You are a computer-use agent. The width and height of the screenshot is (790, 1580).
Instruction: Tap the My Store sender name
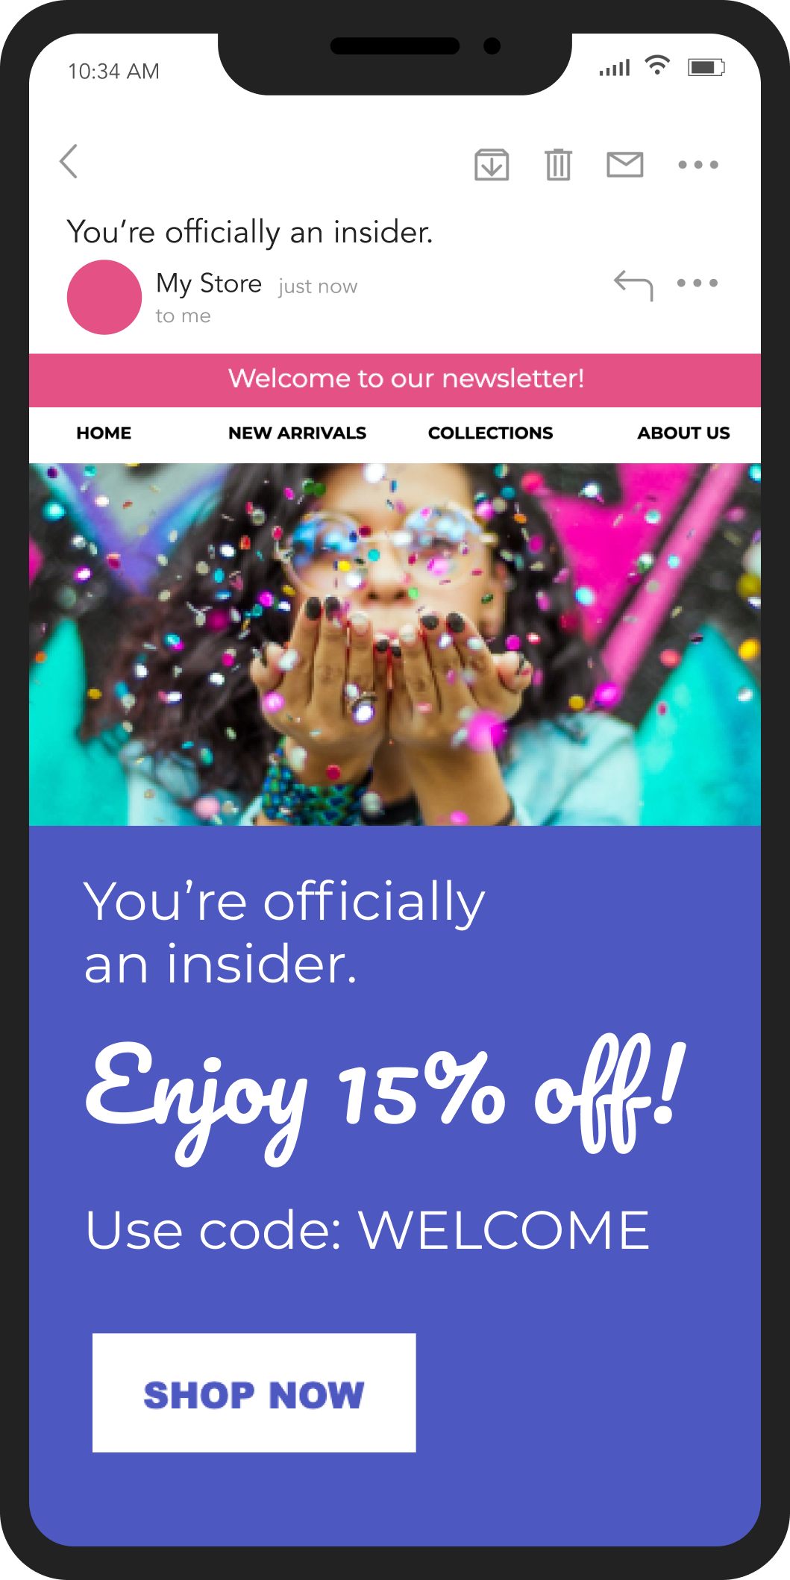pos(209,284)
